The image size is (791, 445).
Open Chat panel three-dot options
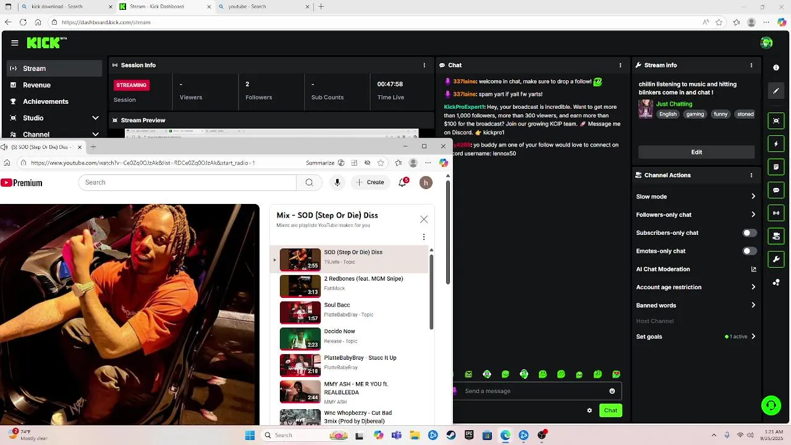[x=620, y=65]
